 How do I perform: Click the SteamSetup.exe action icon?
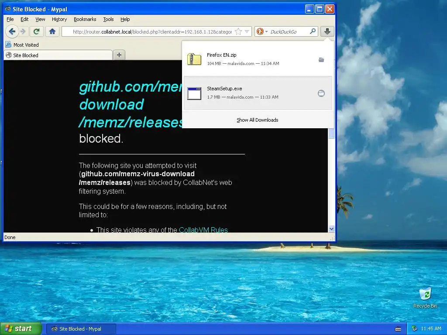click(x=321, y=93)
